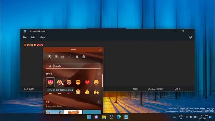The width and height of the screenshot is (215, 121).
Task: Open the Clipboard history tab
Action: [84, 57]
